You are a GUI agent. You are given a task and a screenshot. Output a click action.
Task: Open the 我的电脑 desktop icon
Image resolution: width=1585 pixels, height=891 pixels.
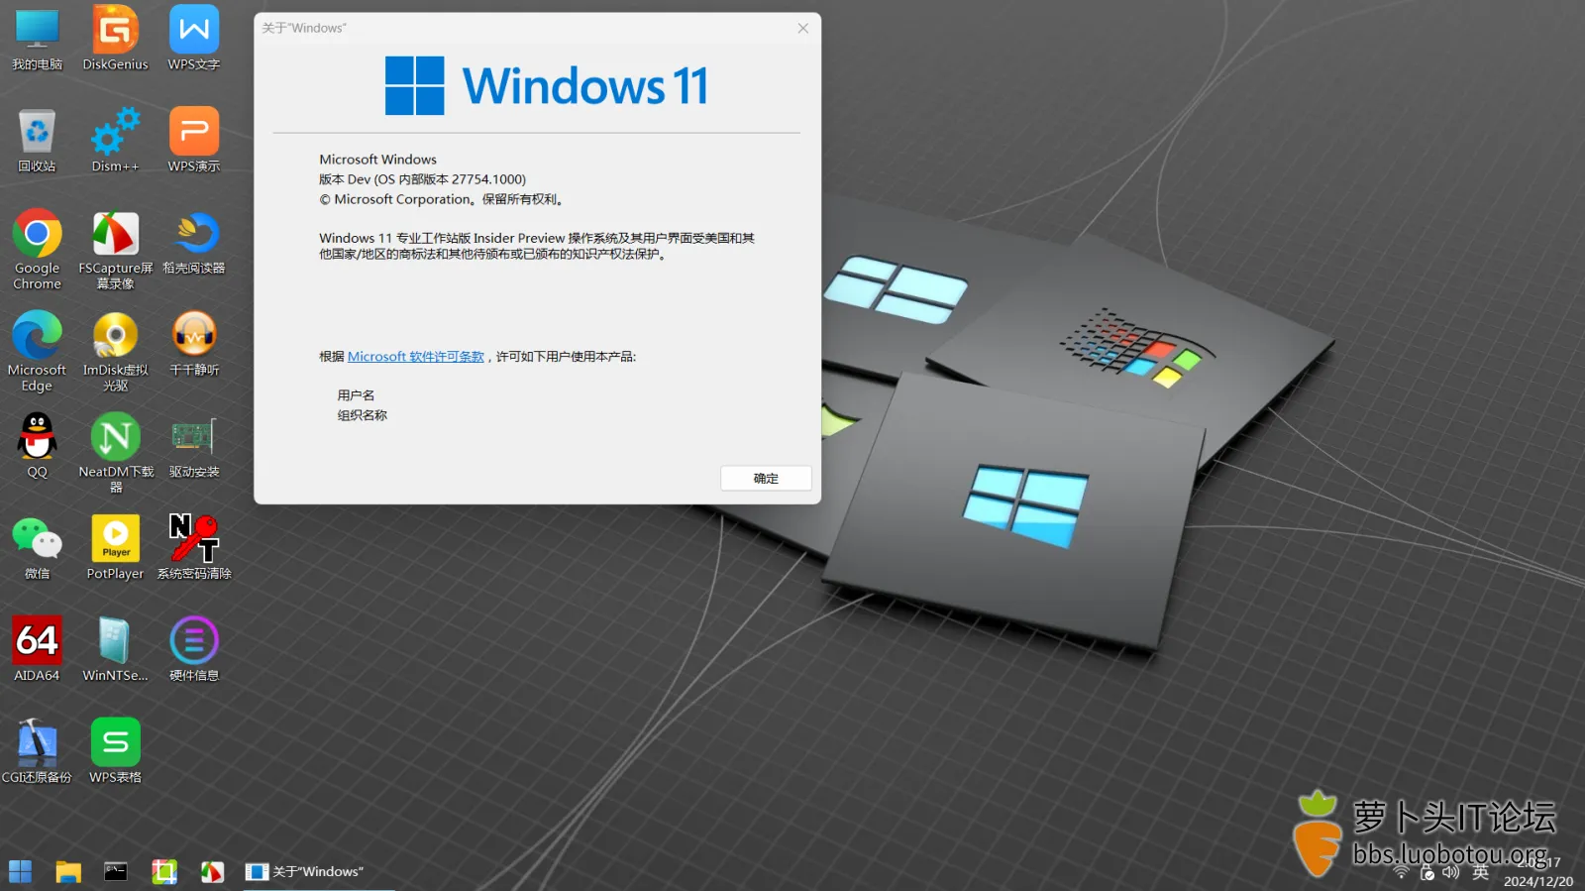pos(37,40)
